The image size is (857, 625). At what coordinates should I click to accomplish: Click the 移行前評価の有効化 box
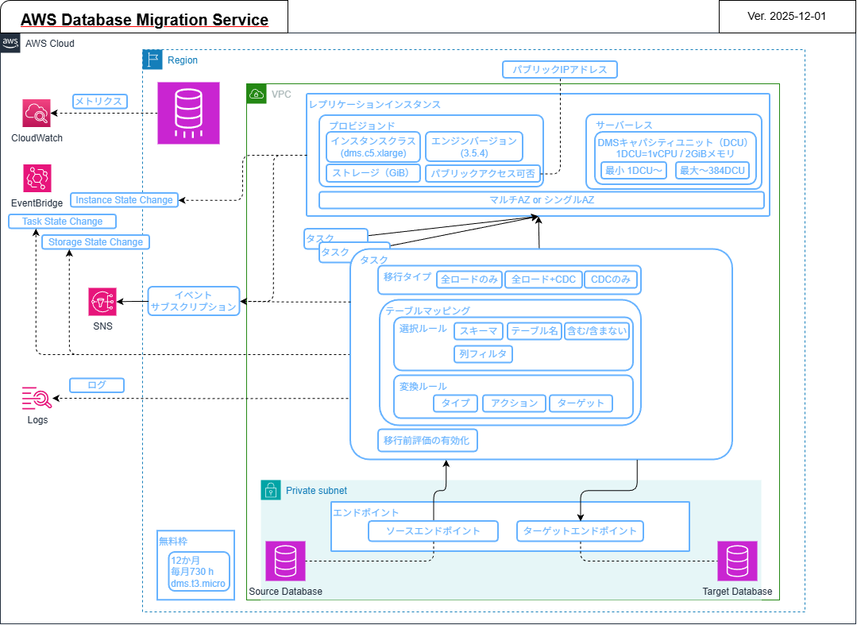pos(428,441)
